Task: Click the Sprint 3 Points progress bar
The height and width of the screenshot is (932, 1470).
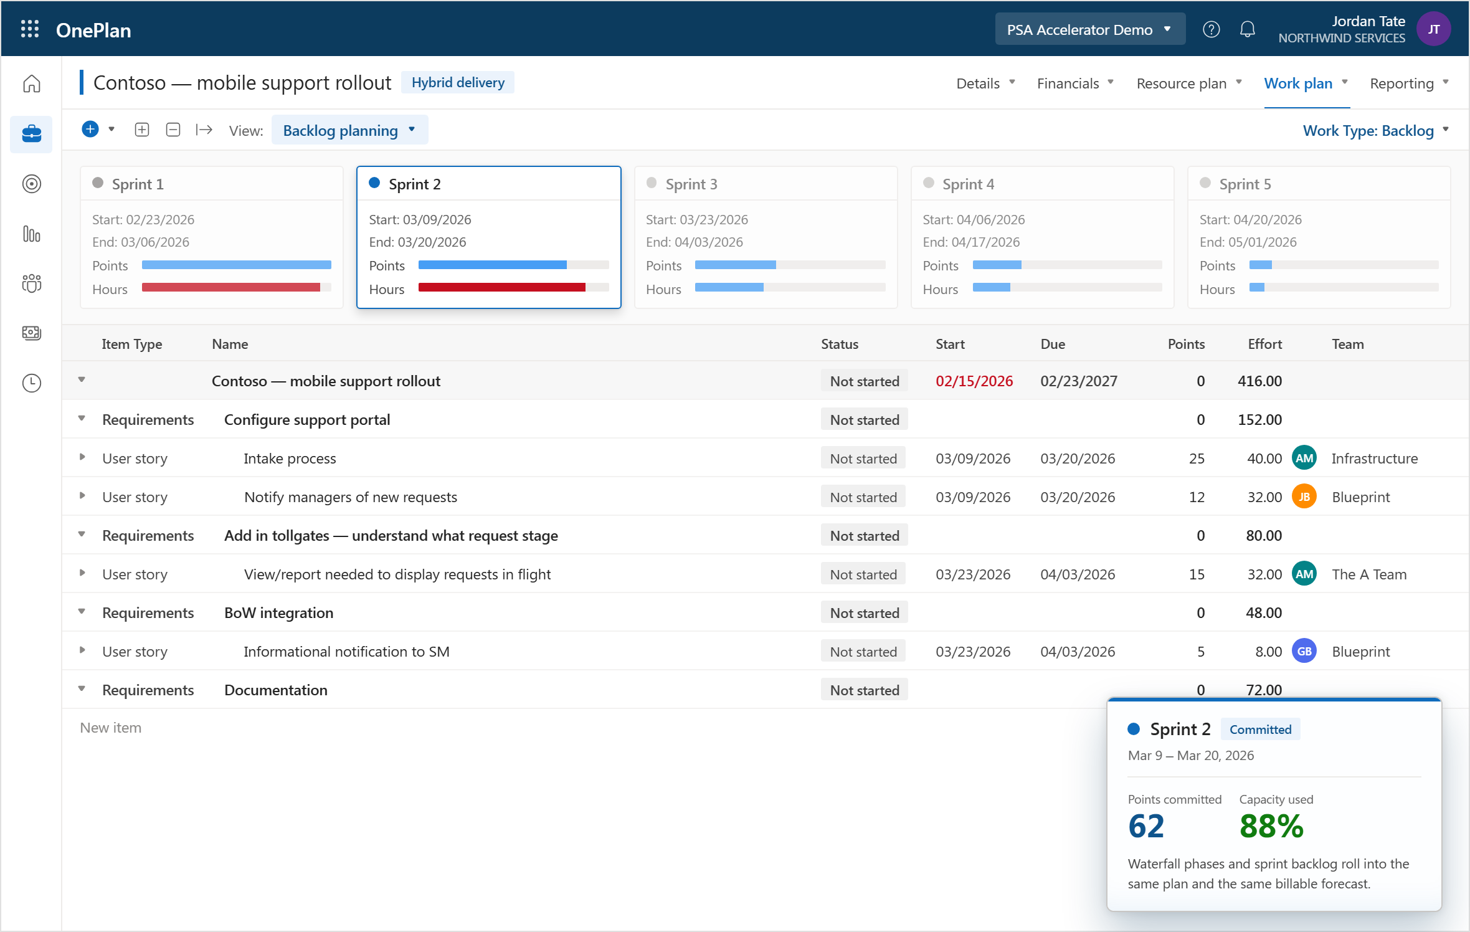Action: [x=790, y=265]
